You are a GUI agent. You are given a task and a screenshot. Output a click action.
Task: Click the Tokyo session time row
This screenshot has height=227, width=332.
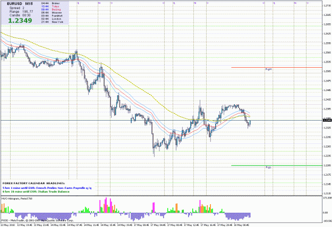[50, 6]
